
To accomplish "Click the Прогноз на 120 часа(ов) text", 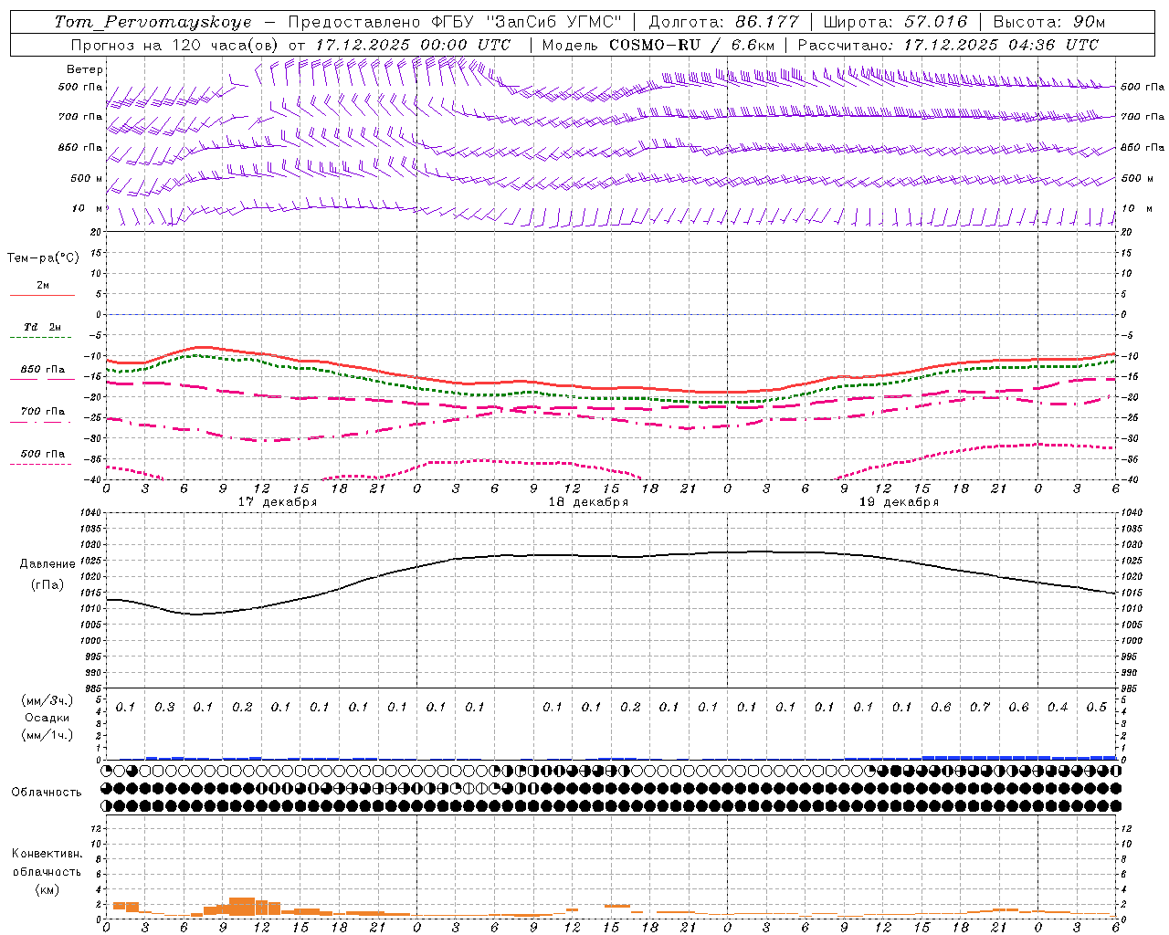I will (175, 45).
